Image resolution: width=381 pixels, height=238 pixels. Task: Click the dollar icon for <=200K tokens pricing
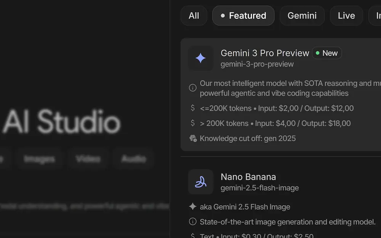point(193,108)
